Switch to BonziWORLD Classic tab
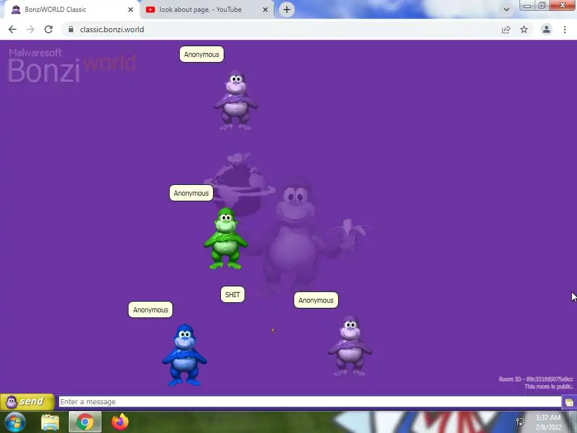Viewport: 577px width, 433px height. click(x=70, y=10)
